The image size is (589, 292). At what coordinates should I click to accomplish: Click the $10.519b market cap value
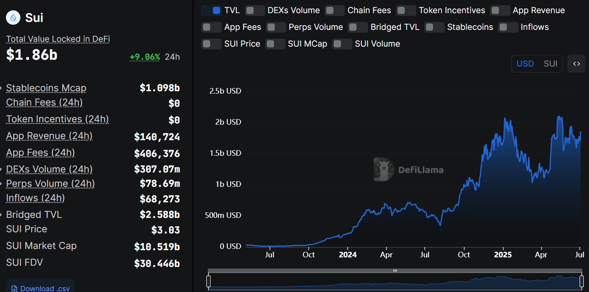click(157, 247)
